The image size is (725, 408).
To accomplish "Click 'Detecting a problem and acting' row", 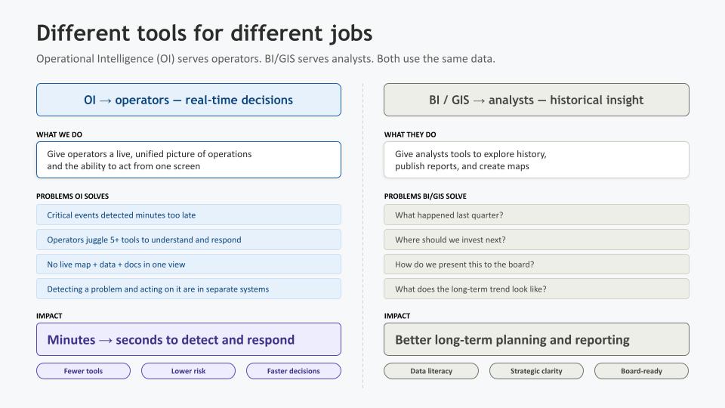I will (189, 289).
